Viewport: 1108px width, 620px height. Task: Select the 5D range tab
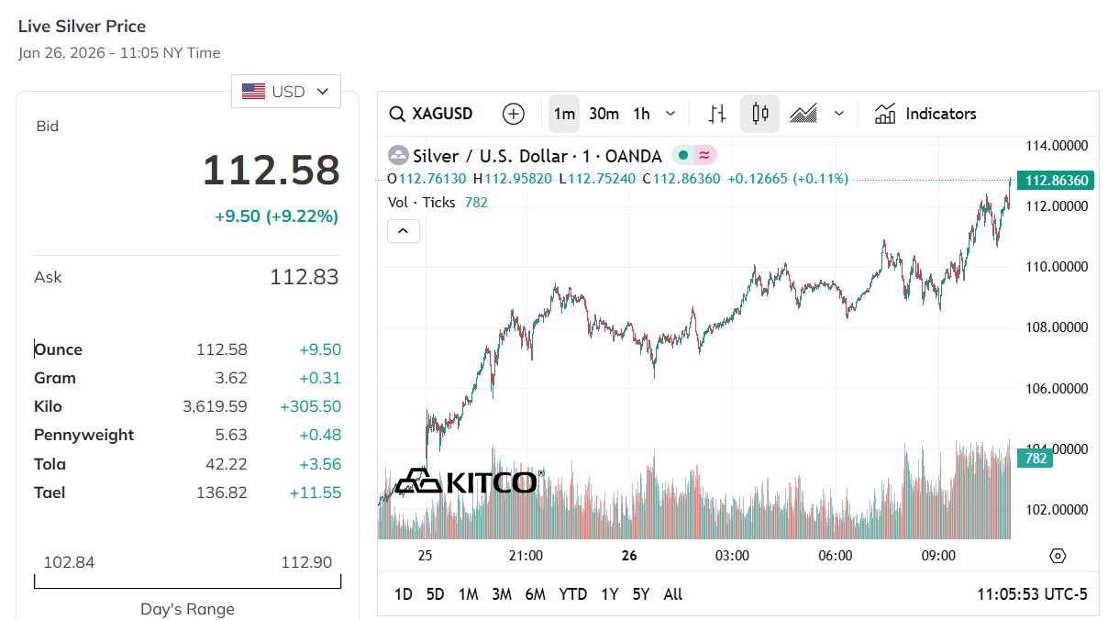tap(436, 594)
